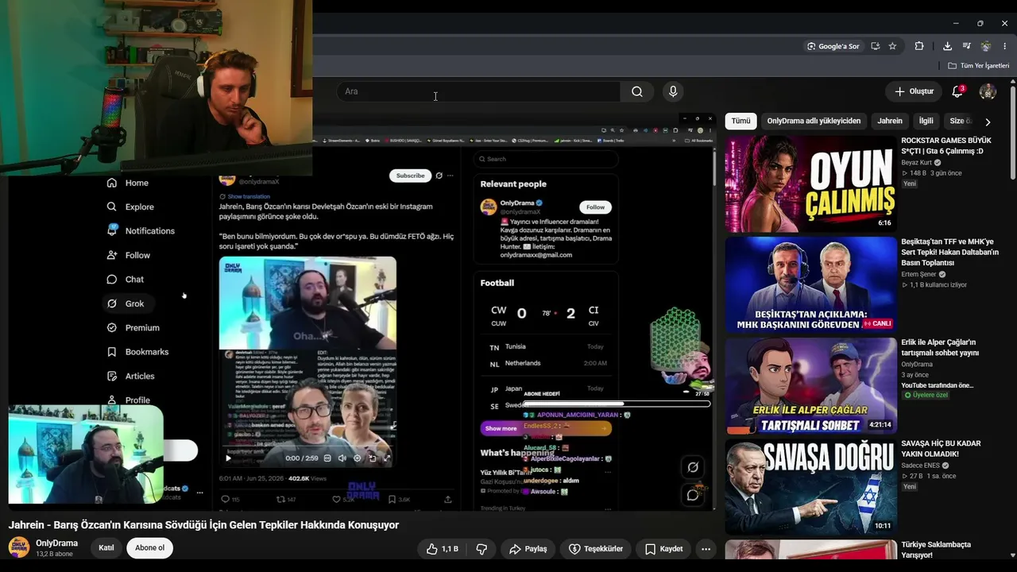Click the Ertem Şener channel name
This screenshot has width=1017, height=572.
point(919,274)
